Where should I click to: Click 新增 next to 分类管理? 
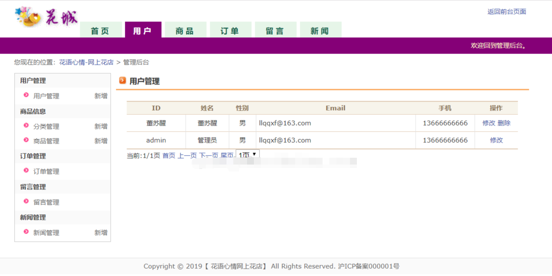(101, 126)
